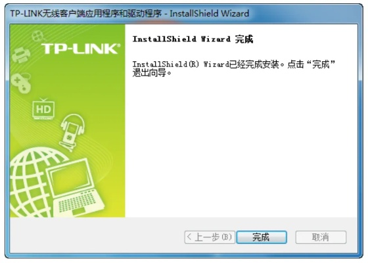Viewport: 368px width, 263px height.
Task: Select the 上一步(B) back button
Action: 210,237
